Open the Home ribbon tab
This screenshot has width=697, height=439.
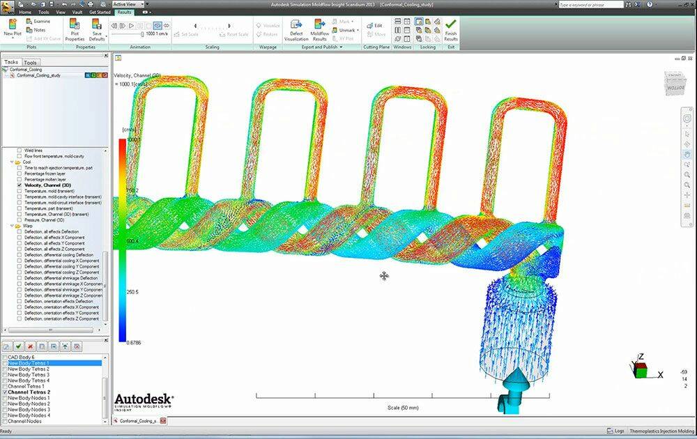(x=25, y=12)
